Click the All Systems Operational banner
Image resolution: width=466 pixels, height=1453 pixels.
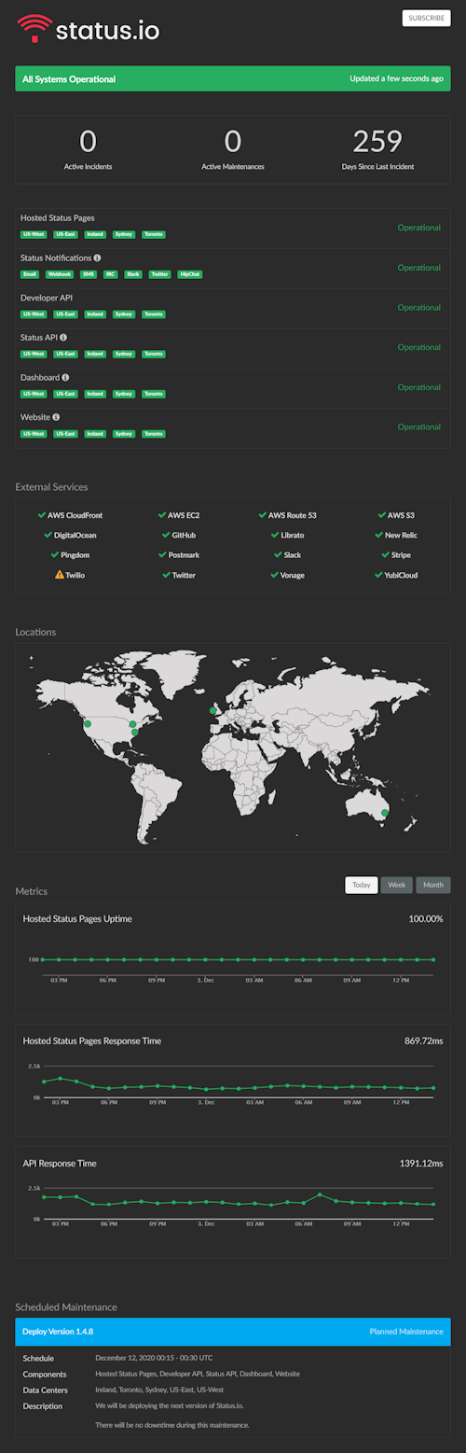click(x=233, y=79)
